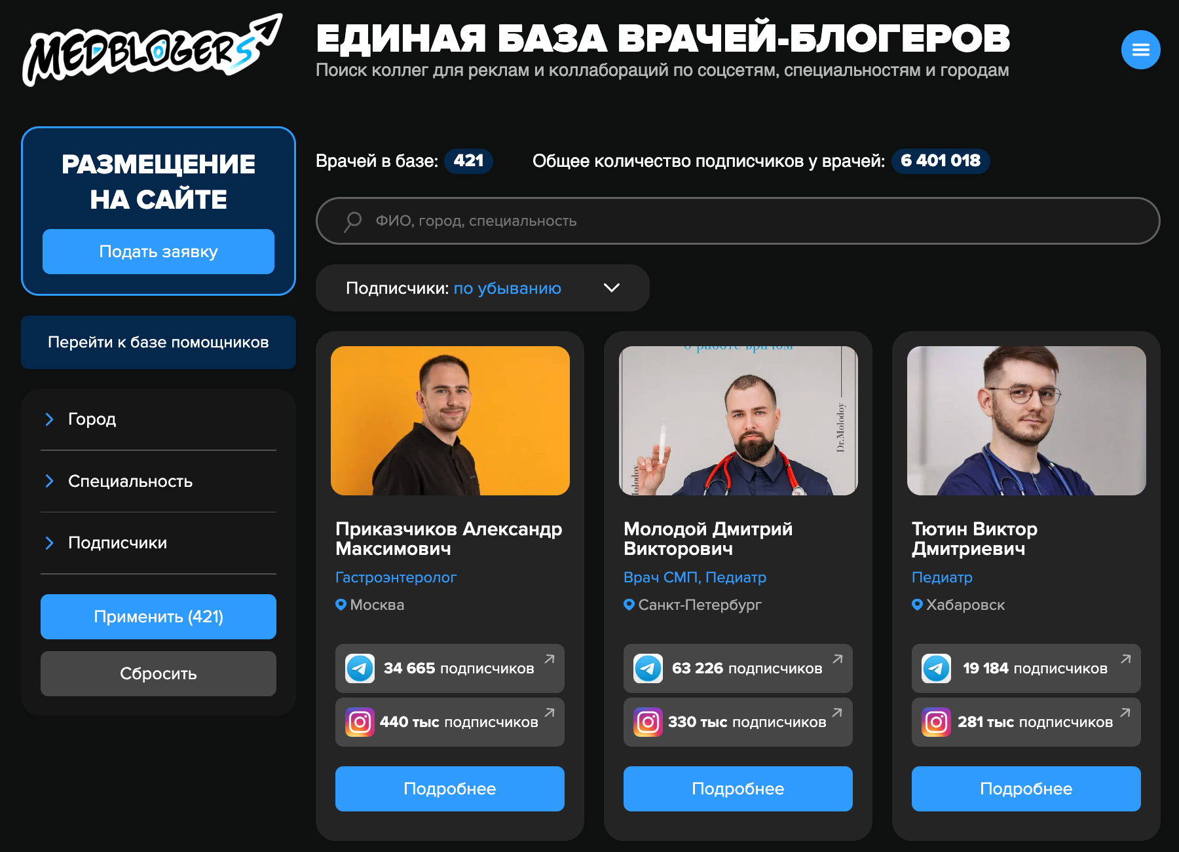
Task: Open Молодой Дмитрий's Telegram icon
Action: (x=648, y=668)
